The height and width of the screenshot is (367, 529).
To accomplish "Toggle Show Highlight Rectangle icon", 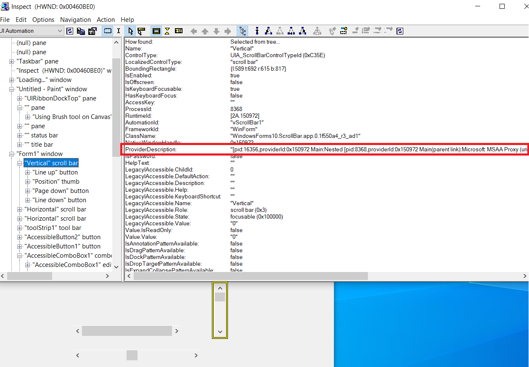I will pyautogui.click(x=156, y=31).
